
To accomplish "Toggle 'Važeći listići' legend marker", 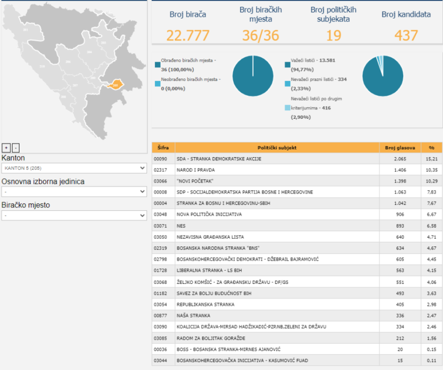I will [x=287, y=65].
